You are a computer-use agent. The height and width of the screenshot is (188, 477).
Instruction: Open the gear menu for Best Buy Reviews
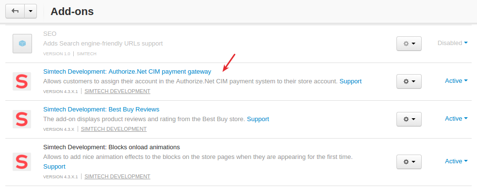coord(409,119)
